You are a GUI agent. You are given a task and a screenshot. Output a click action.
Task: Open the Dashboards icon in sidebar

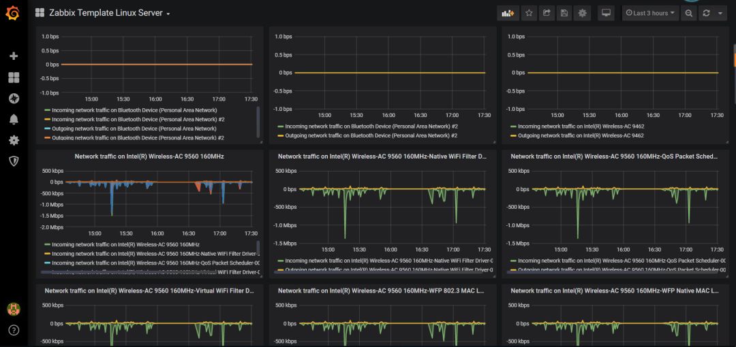coord(14,78)
